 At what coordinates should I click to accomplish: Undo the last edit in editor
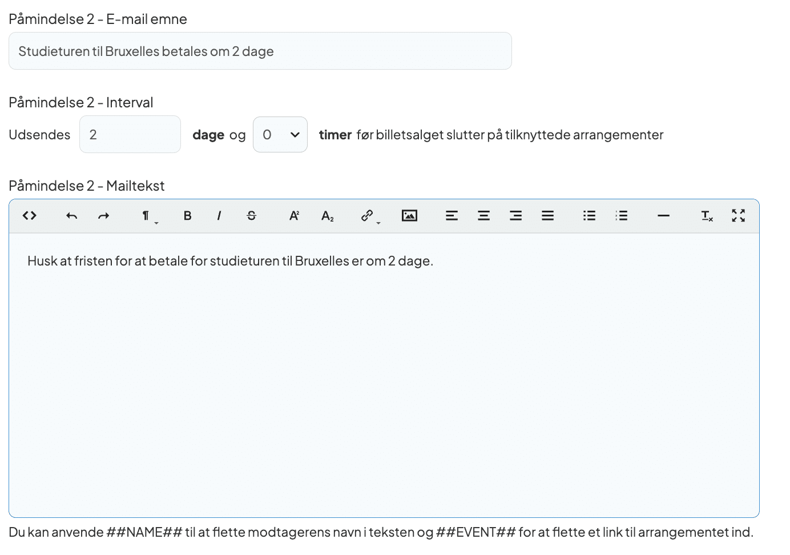pyautogui.click(x=71, y=216)
